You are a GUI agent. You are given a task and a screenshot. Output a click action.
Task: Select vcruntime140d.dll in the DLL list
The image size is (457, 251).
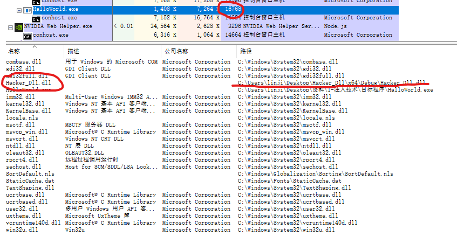pyautogui.click(x=33, y=222)
